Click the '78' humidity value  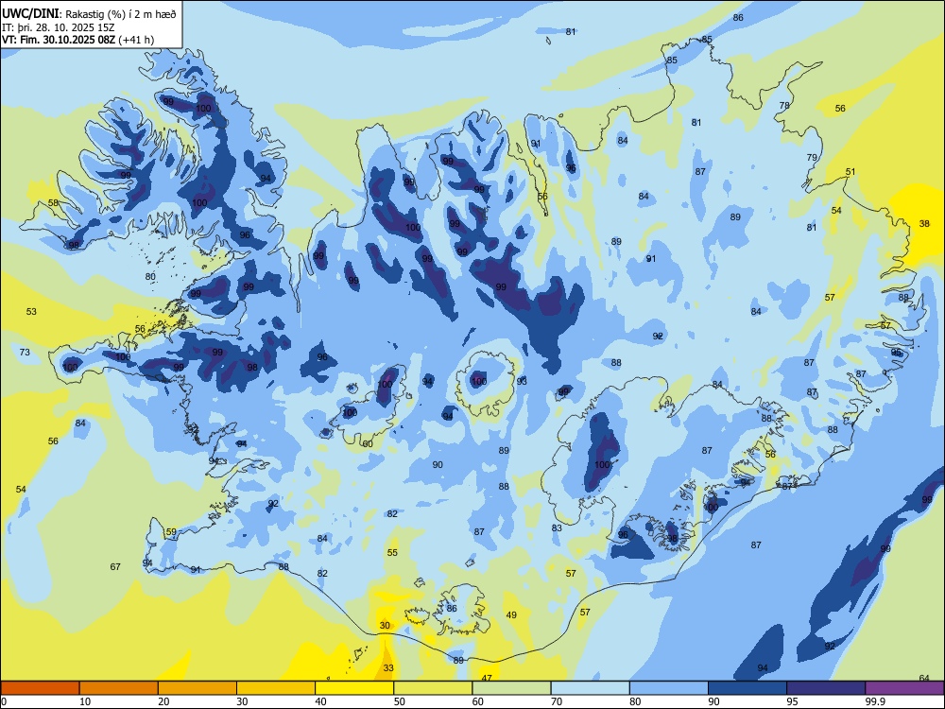click(784, 105)
